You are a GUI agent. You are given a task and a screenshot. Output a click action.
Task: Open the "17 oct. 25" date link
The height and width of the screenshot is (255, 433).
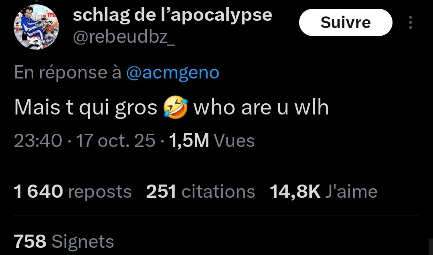click(x=115, y=141)
